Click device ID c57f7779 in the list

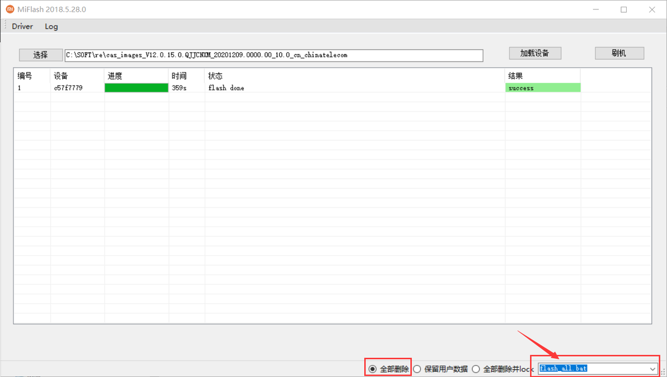pos(68,88)
